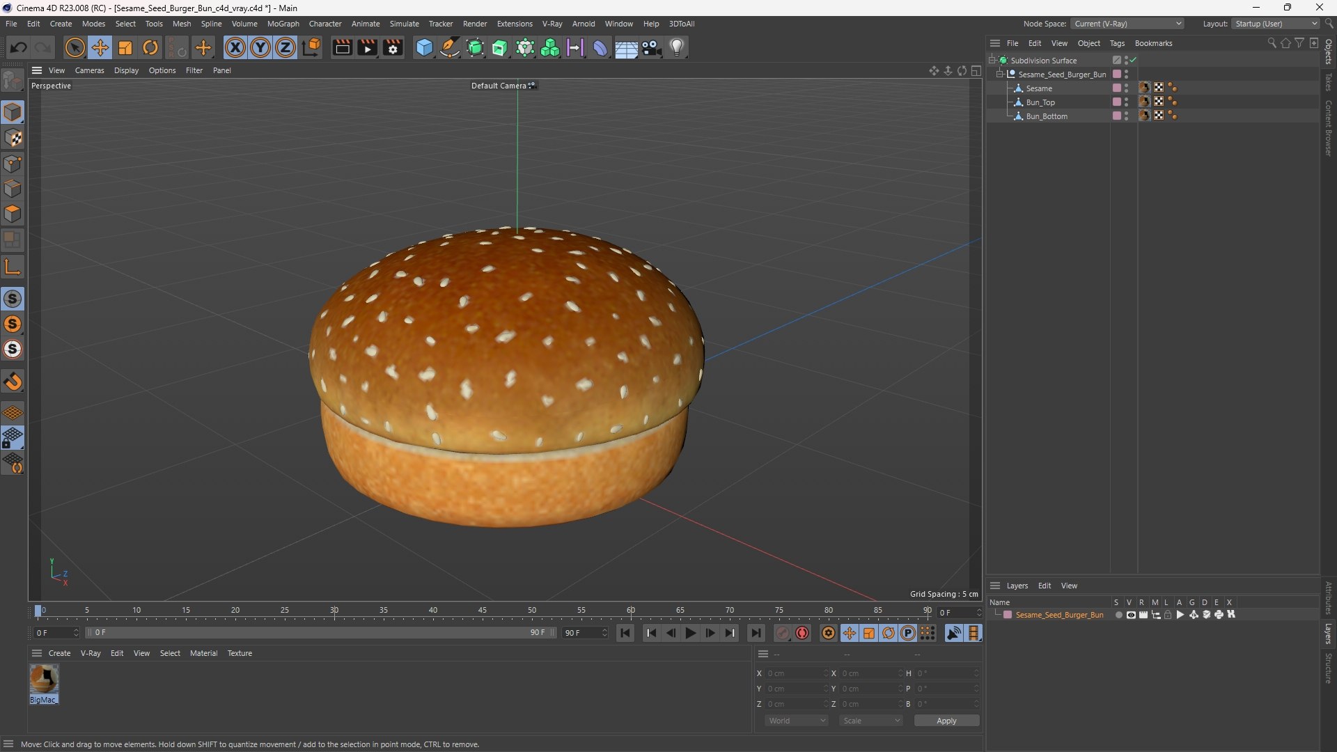Activate the Move tool in toolbar

100,47
